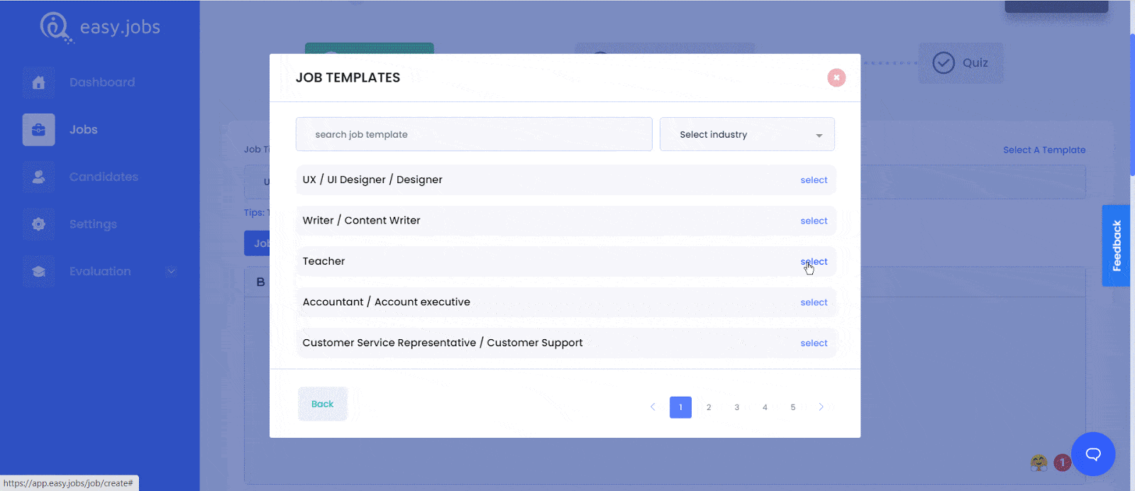Click 'Accountant / Account executive' text
The width and height of the screenshot is (1135, 491).
tap(387, 302)
